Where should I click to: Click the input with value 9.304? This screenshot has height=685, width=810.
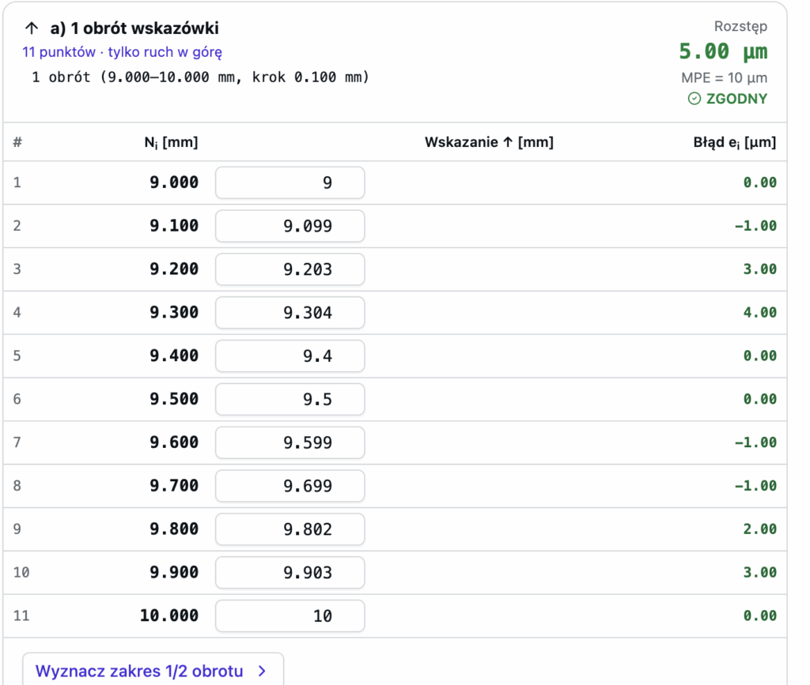point(290,313)
